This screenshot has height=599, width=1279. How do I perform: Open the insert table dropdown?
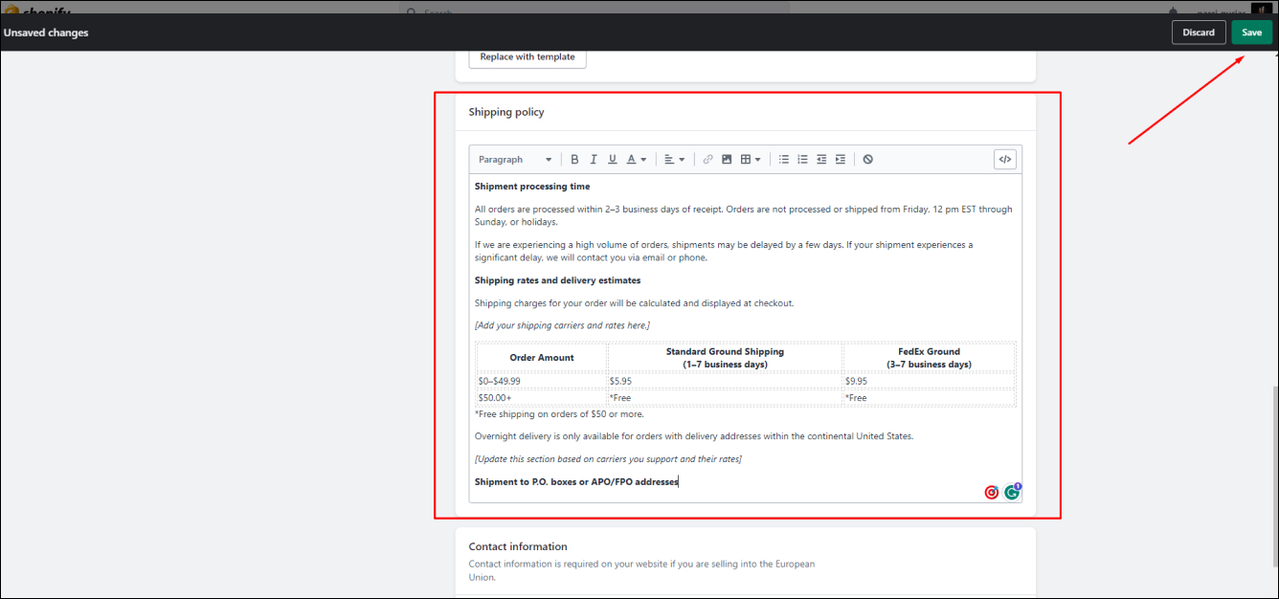pos(751,160)
